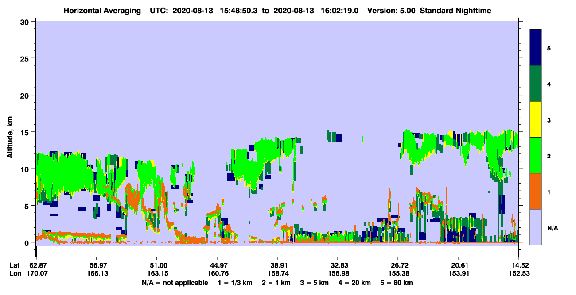Click the longitude value 155.38

tap(398, 274)
